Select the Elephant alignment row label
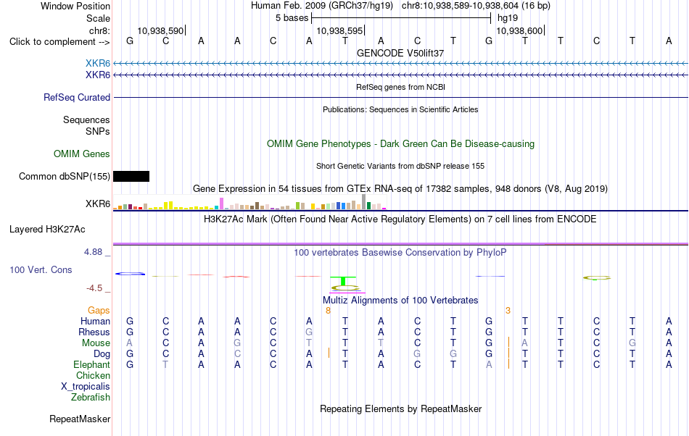Screen dimensions: 689x436 pyautogui.click(x=92, y=365)
